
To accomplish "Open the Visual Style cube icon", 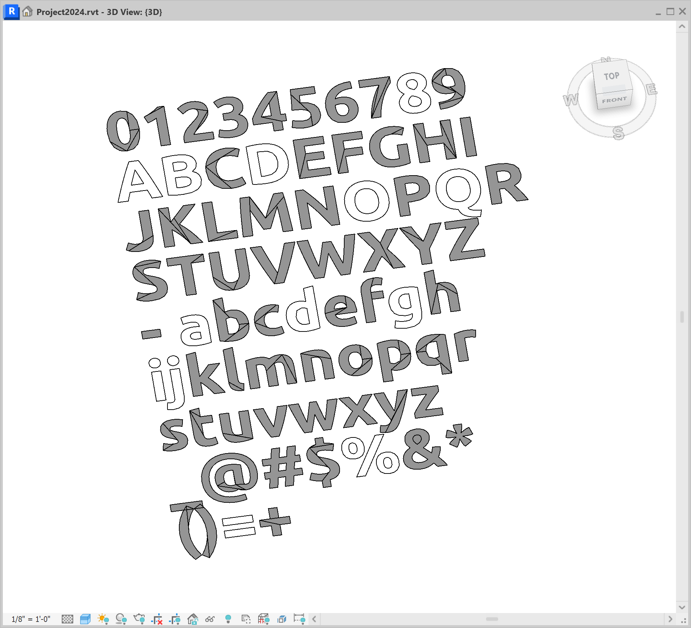I will click(85, 619).
